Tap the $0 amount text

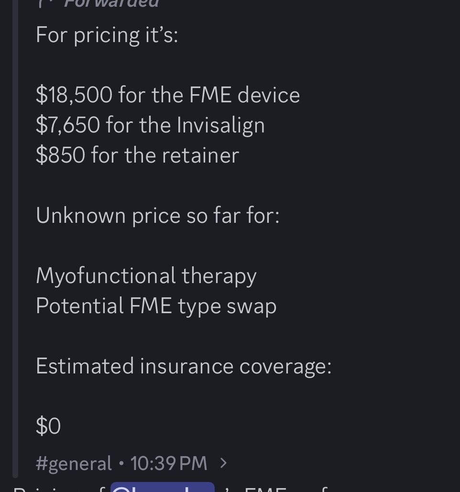click(x=48, y=426)
